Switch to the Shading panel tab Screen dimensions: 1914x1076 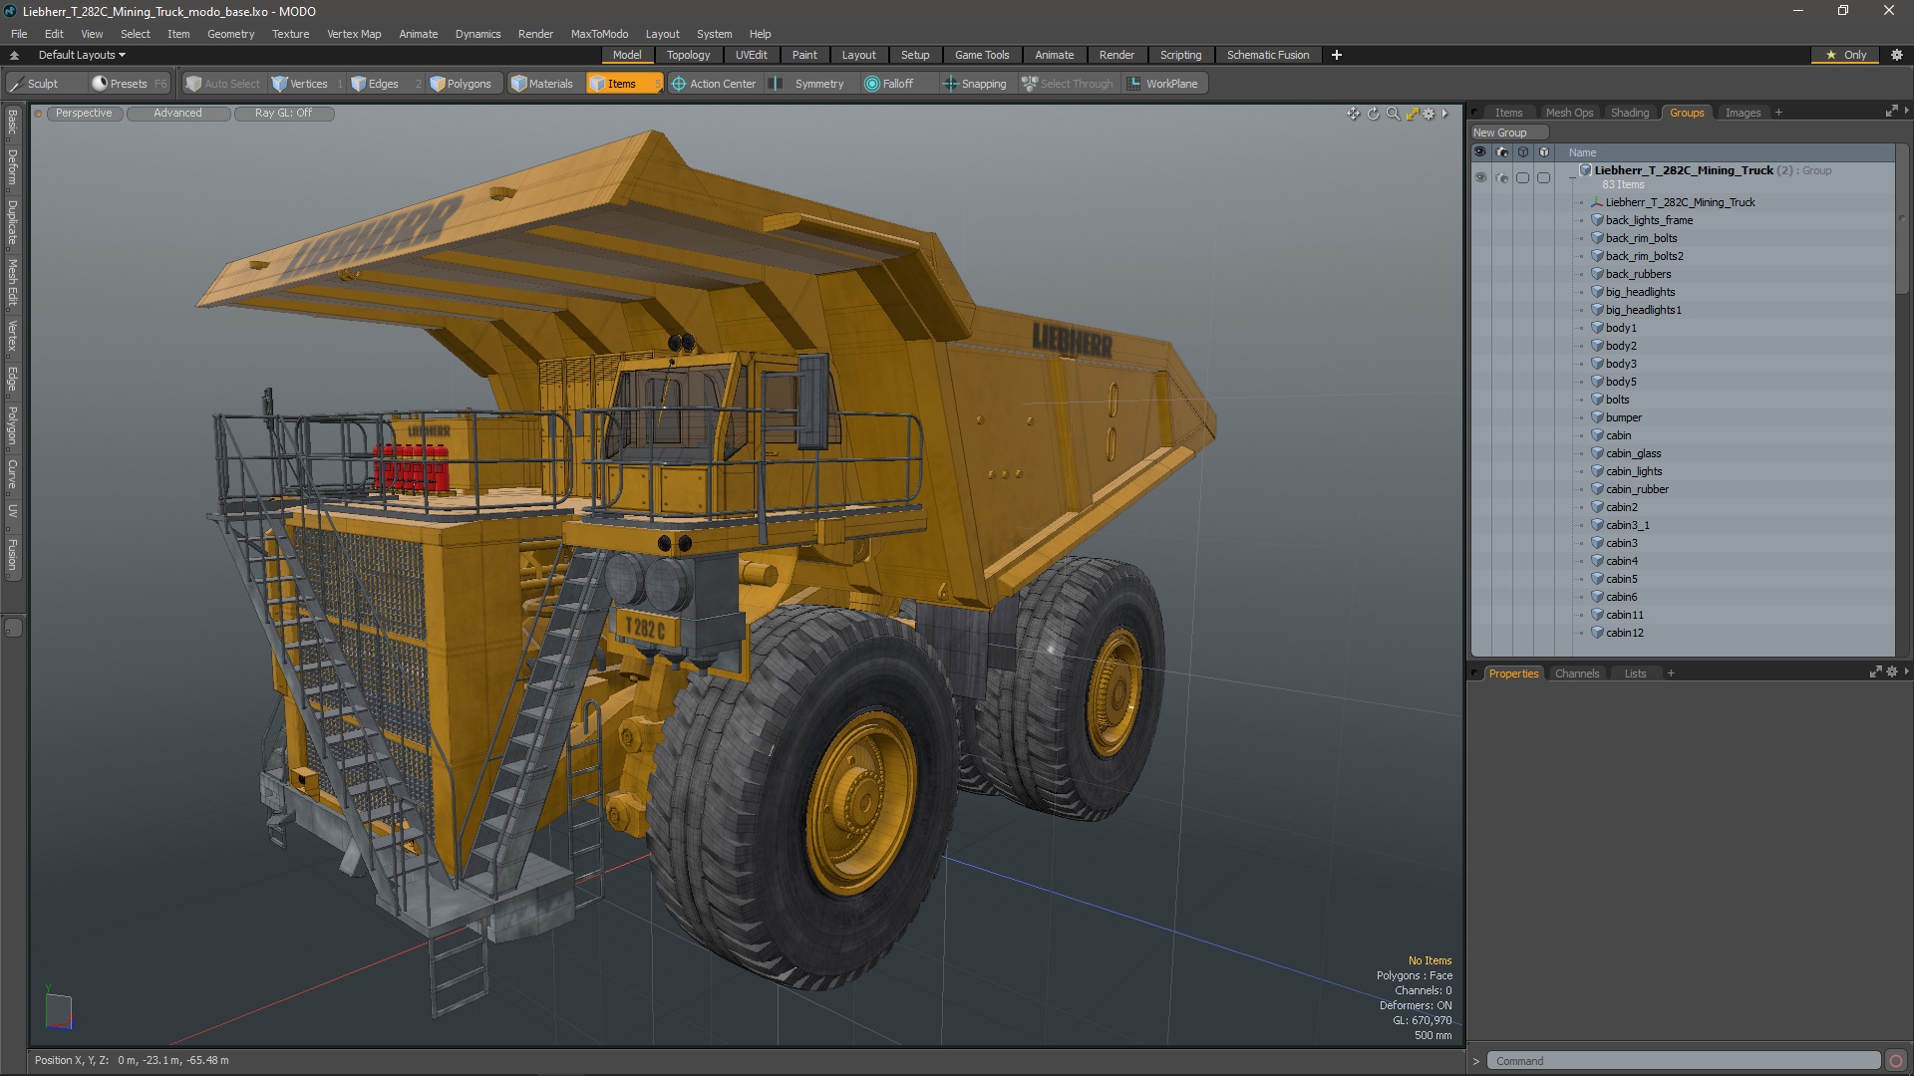pos(1630,113)
